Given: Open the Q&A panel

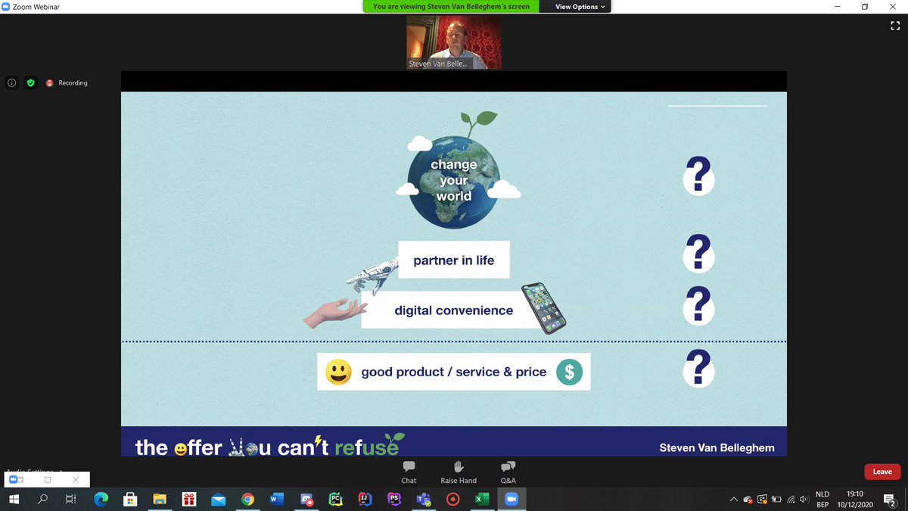Looking at the screenshot, I should point(508,472).
